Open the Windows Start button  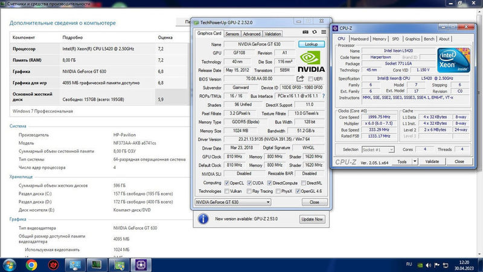[10, 265]
